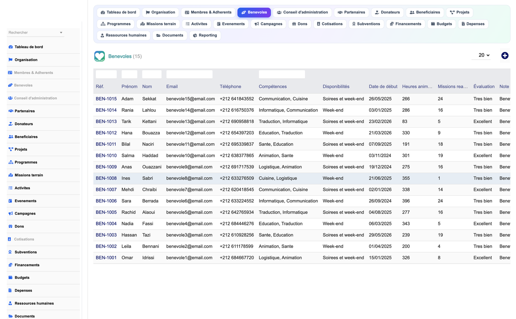The height and width of the screenshot is (319, 516).
Task: Open record link BEN-1008
Action: click(x=106, y=178)
